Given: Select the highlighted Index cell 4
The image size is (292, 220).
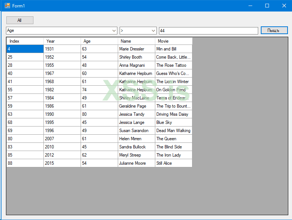Looking at the screenshot, I should pos(25,49).
